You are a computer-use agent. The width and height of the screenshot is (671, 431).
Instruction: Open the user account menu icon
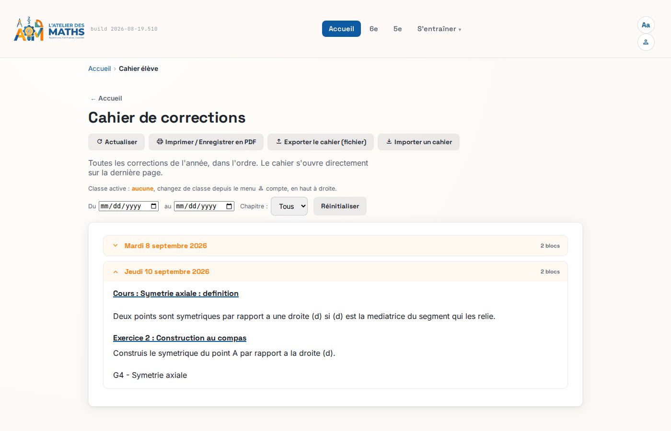[x=646, y=42]
